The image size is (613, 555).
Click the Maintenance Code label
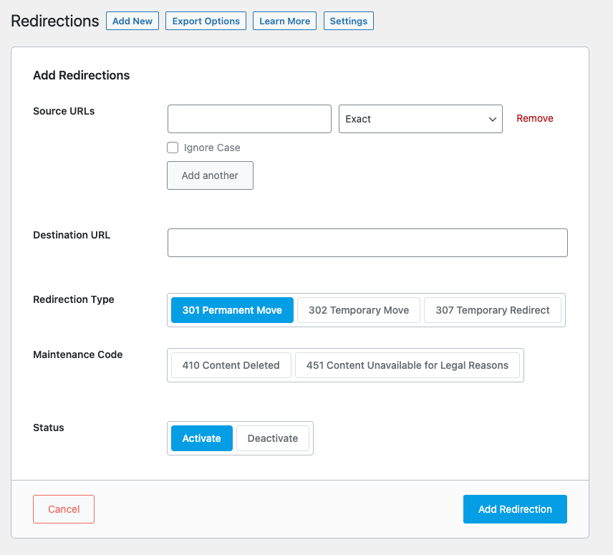pyautogui.click(x=78, y=354)
